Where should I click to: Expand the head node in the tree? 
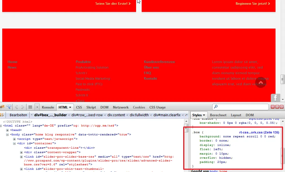tap(7, 130)
